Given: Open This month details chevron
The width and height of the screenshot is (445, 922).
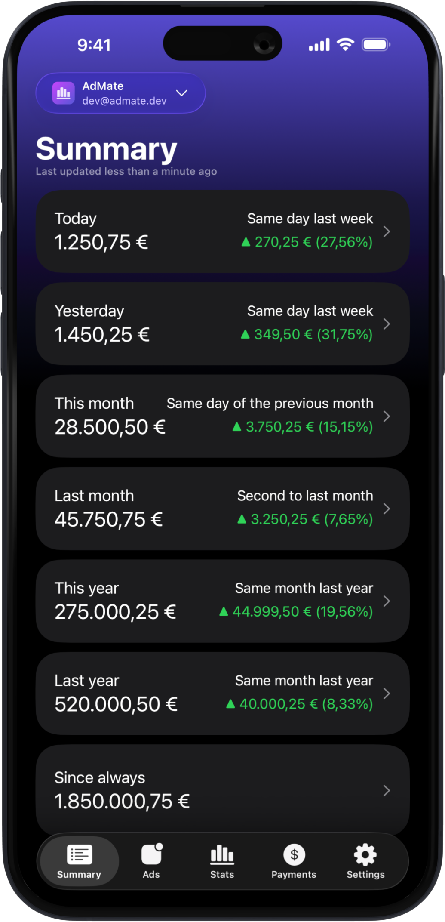Looking at the screenshot, I should [x=387, y=416].
